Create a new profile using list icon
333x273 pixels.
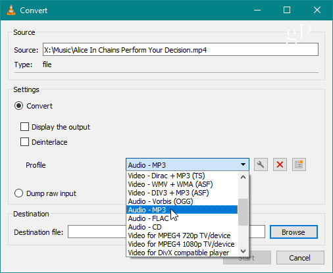pos(299,164)
